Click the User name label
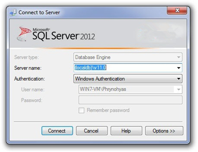The height and width of the screenshot is (152, 198). point(33,90)
